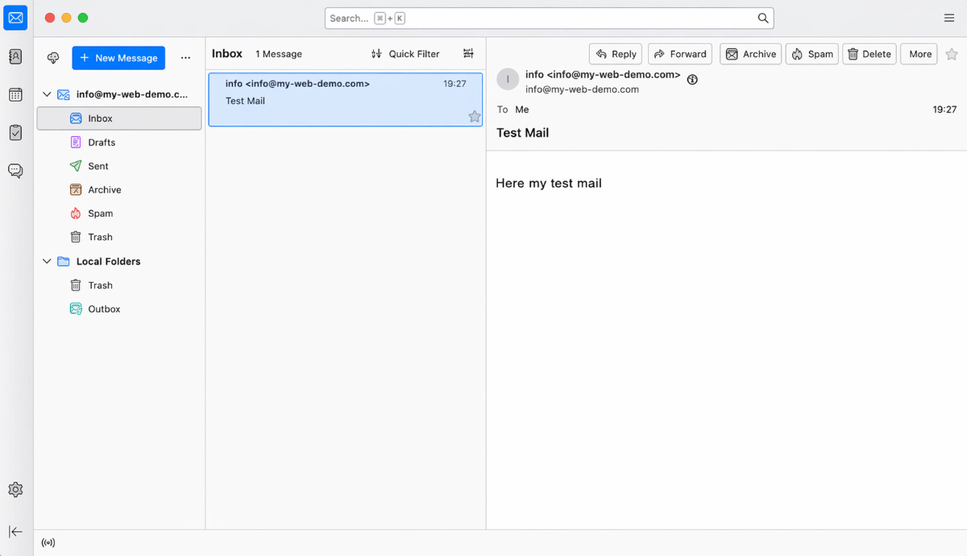Click the sender address info@my-web-demo.com in header
967x556 pixels.
(582, 89)
